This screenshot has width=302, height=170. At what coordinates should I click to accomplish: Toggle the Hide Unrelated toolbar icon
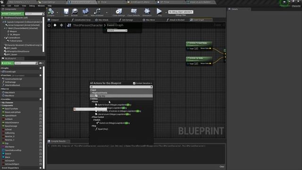point(97,11)
